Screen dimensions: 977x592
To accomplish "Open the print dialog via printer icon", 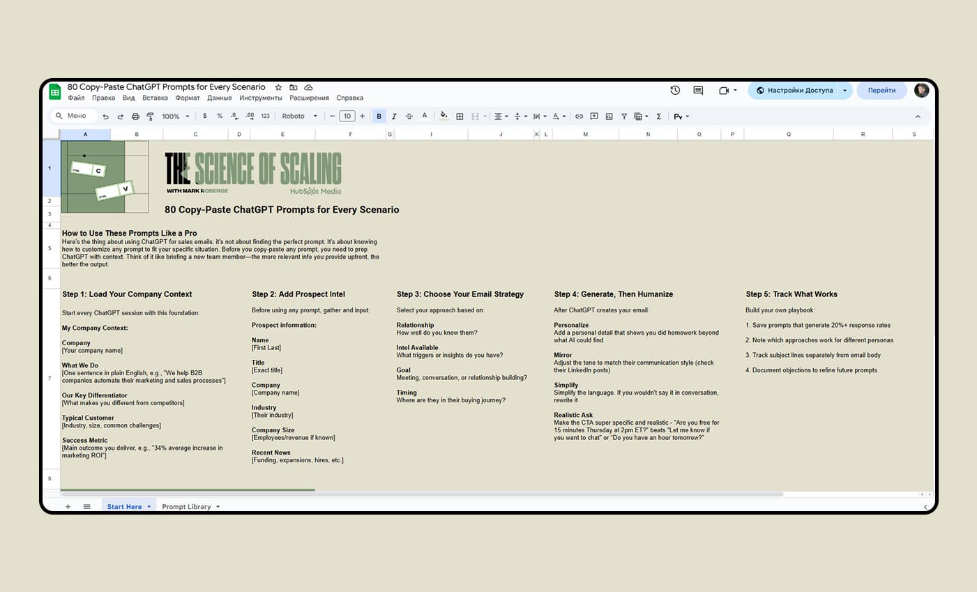I will click(x=135, y=116).
